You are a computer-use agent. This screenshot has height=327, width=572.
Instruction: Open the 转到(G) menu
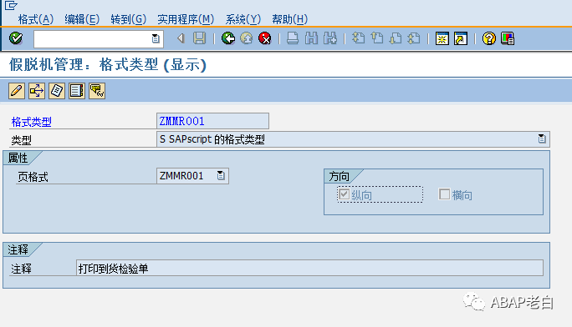pos(129,19)
